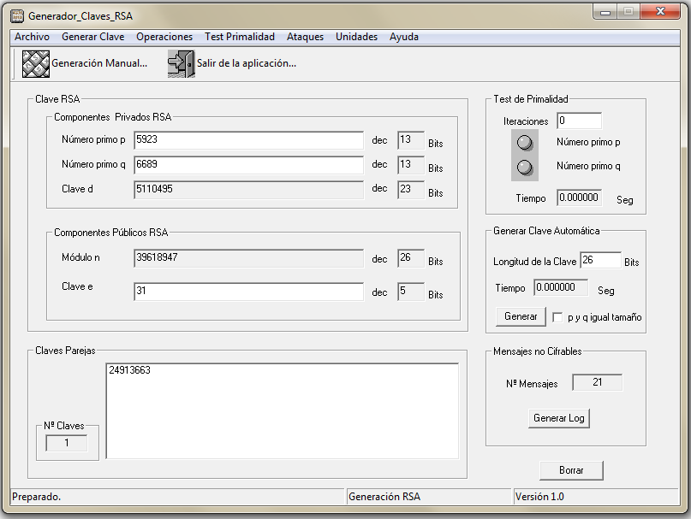Click the Longitud de la Clave field

click(x=600, y=261)
